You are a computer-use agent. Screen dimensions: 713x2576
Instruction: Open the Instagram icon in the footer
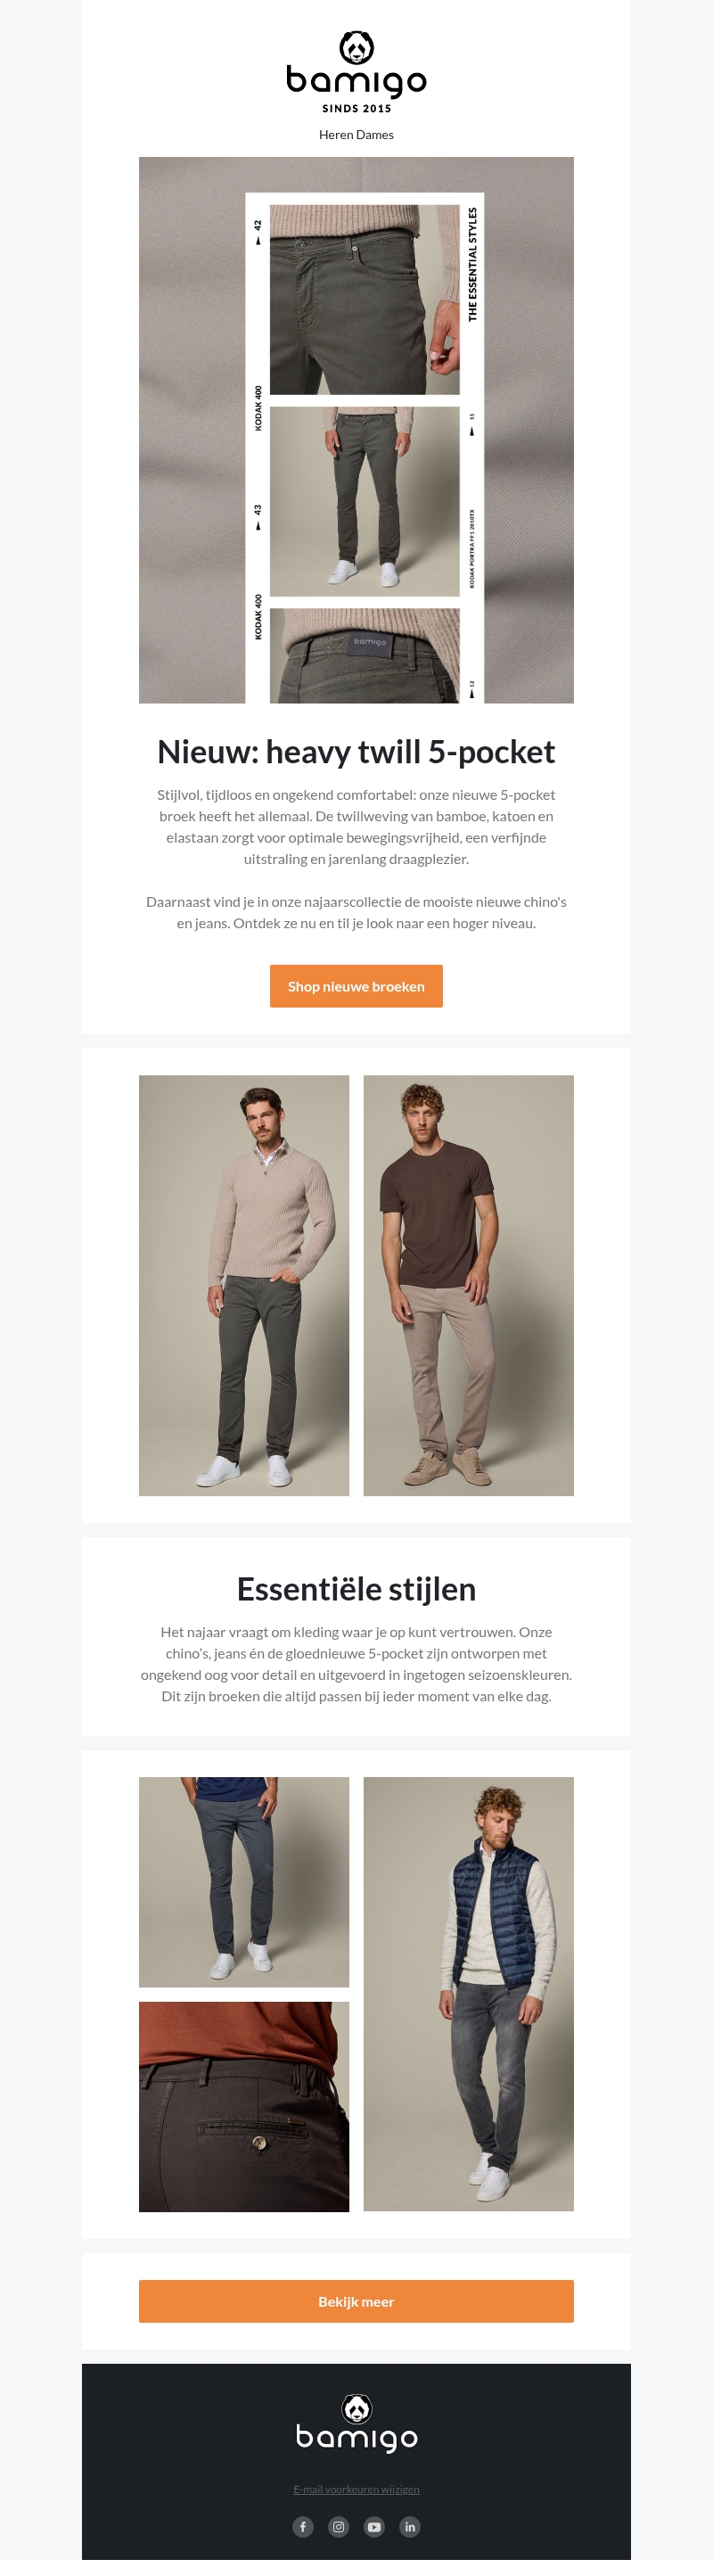[339, 2527]
